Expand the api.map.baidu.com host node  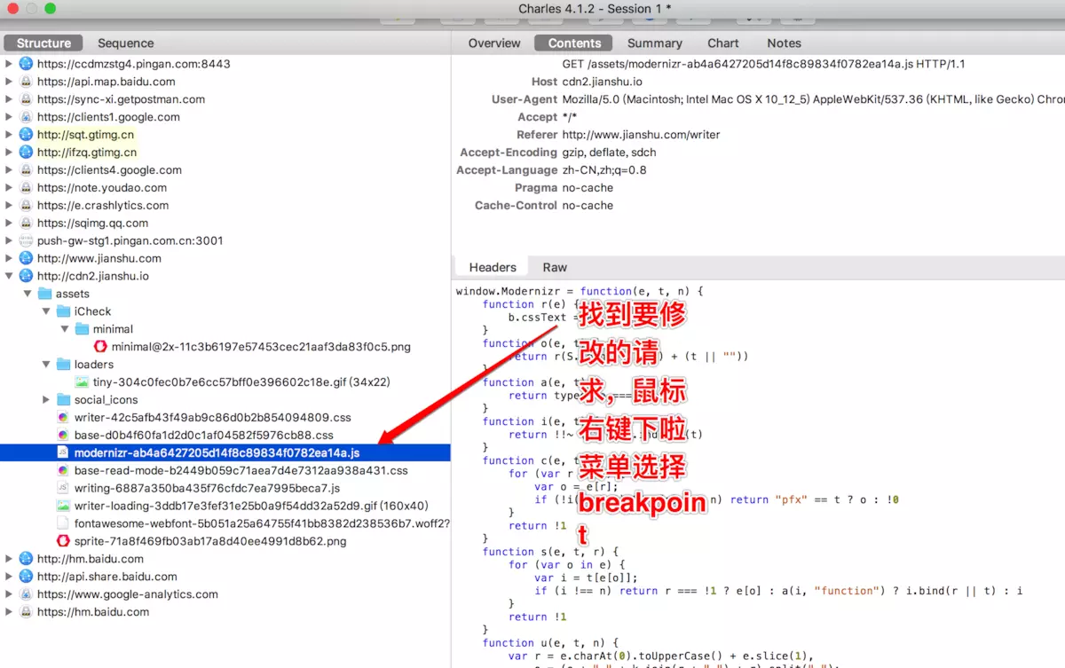(x=10, y=82)
